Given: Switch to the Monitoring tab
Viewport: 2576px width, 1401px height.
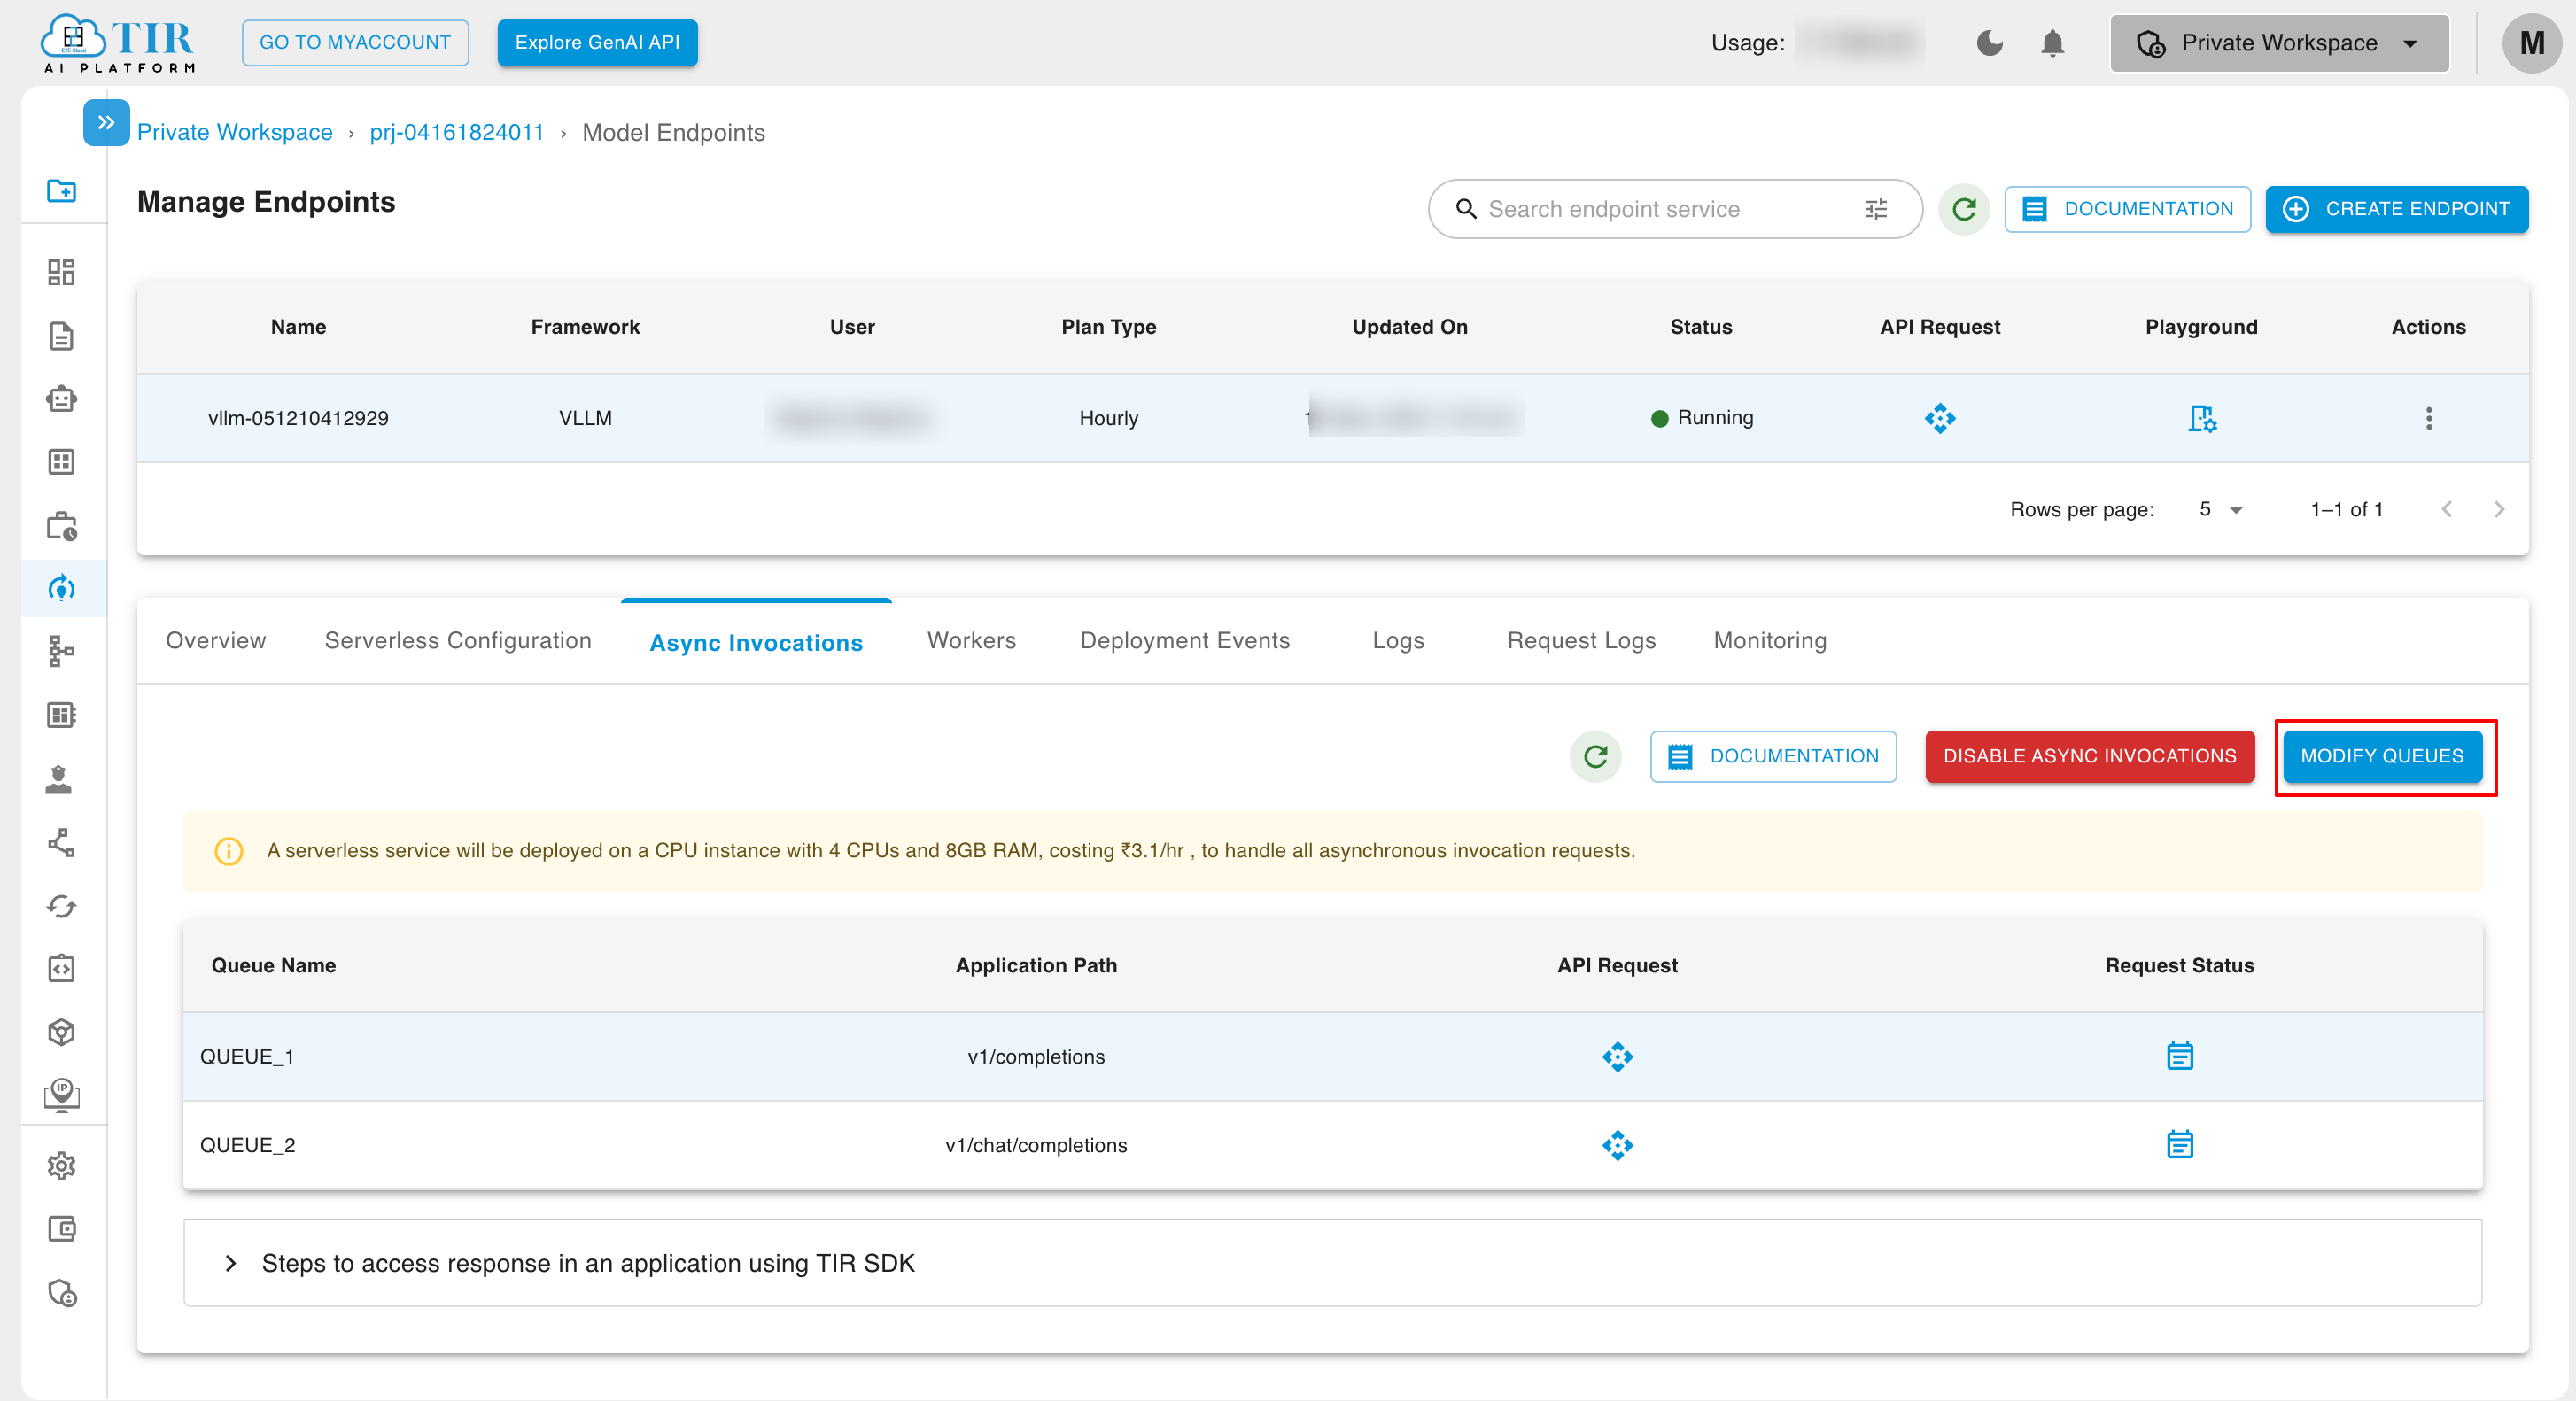Looking at the screenshot, I should (1770, 641).
